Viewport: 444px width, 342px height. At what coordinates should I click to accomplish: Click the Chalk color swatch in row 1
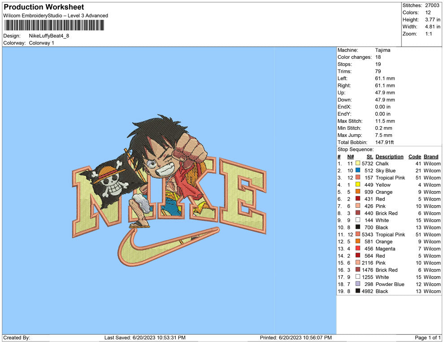(357, 163)
